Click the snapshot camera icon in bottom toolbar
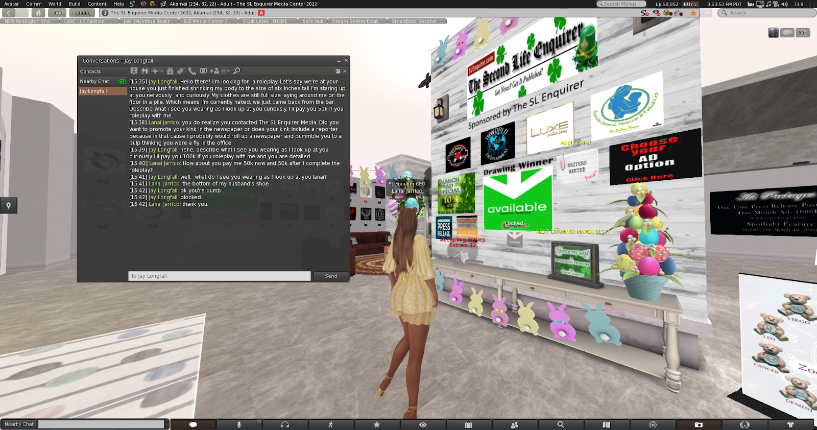 pos(699,424)
